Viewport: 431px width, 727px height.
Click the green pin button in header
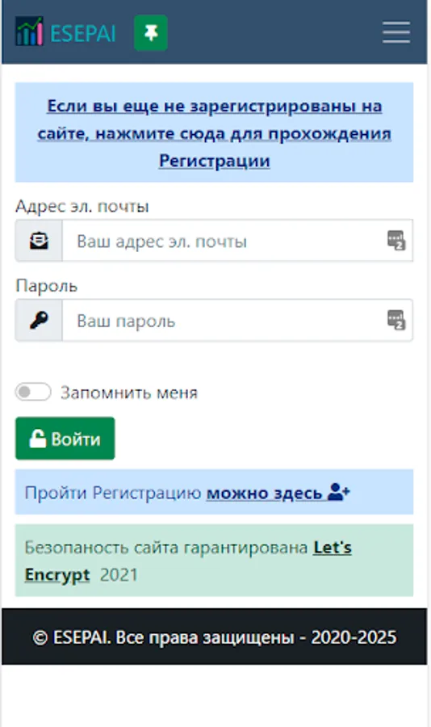pyautogui.click(x=151, y=32)
